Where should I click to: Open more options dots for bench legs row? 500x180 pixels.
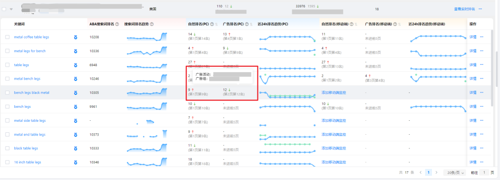481,107
